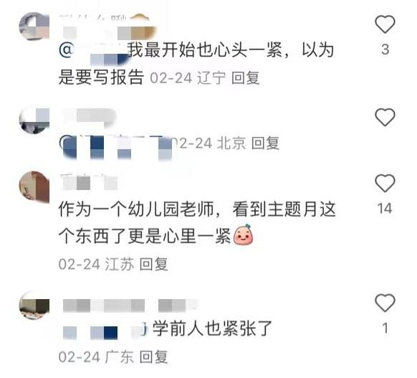
Task: Tap the heart on the Beijing comment
Action: pyautogui.click(x=385, y=117)
